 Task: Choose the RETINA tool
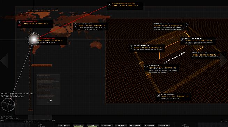pos(121,125)
